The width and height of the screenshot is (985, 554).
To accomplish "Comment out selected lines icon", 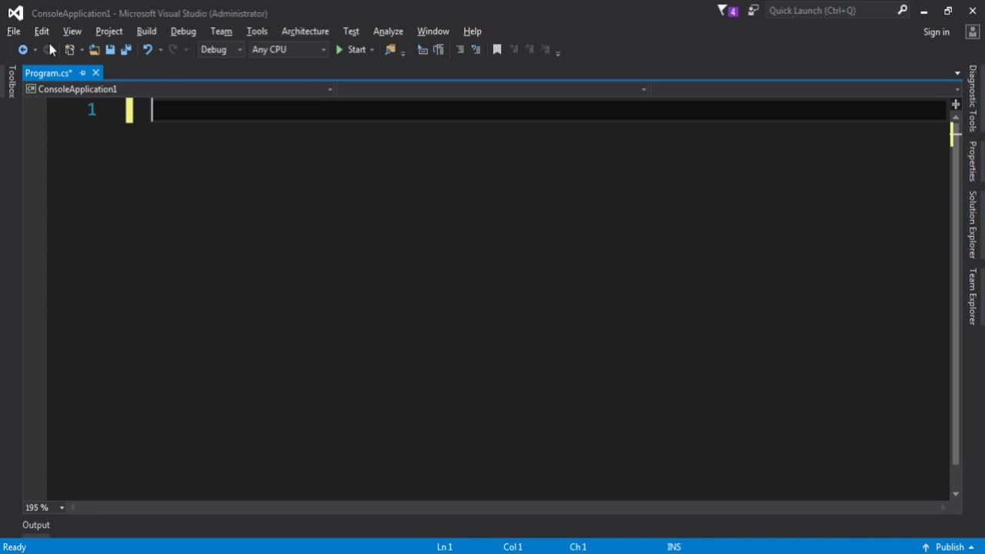I will point(460,49).
